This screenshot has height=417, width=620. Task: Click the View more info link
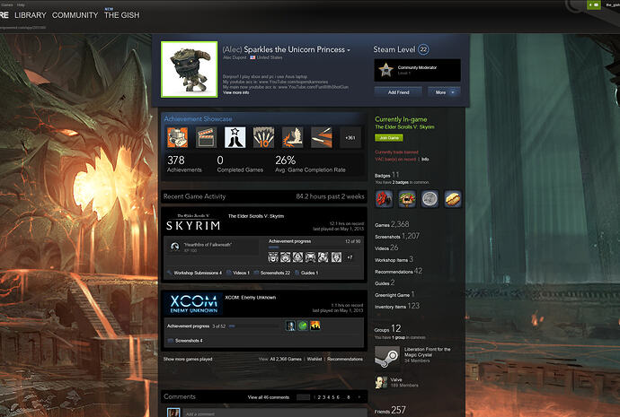tap(235, 92)
